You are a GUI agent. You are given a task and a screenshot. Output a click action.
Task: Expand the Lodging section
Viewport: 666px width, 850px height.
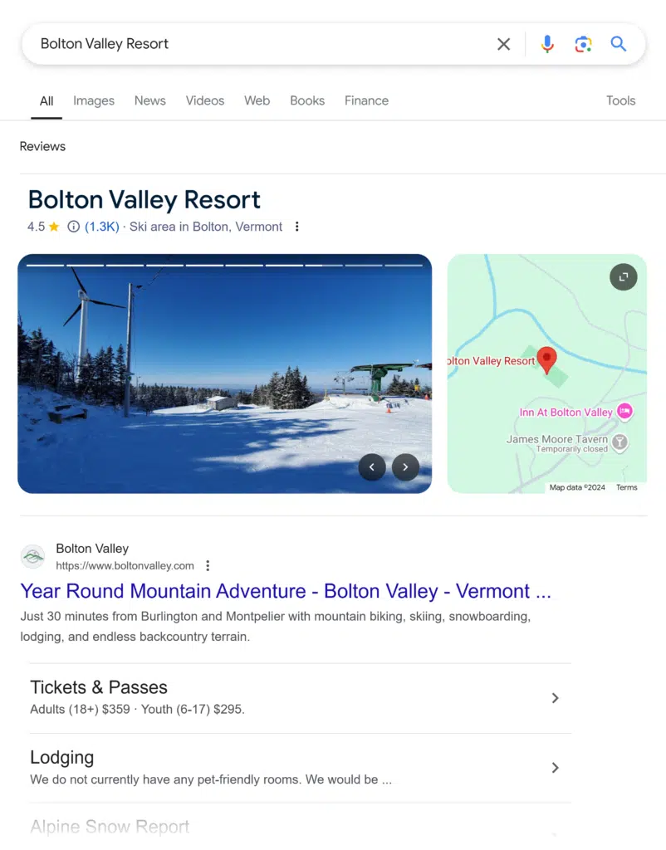pyautogui.click(x=556, y=768)
